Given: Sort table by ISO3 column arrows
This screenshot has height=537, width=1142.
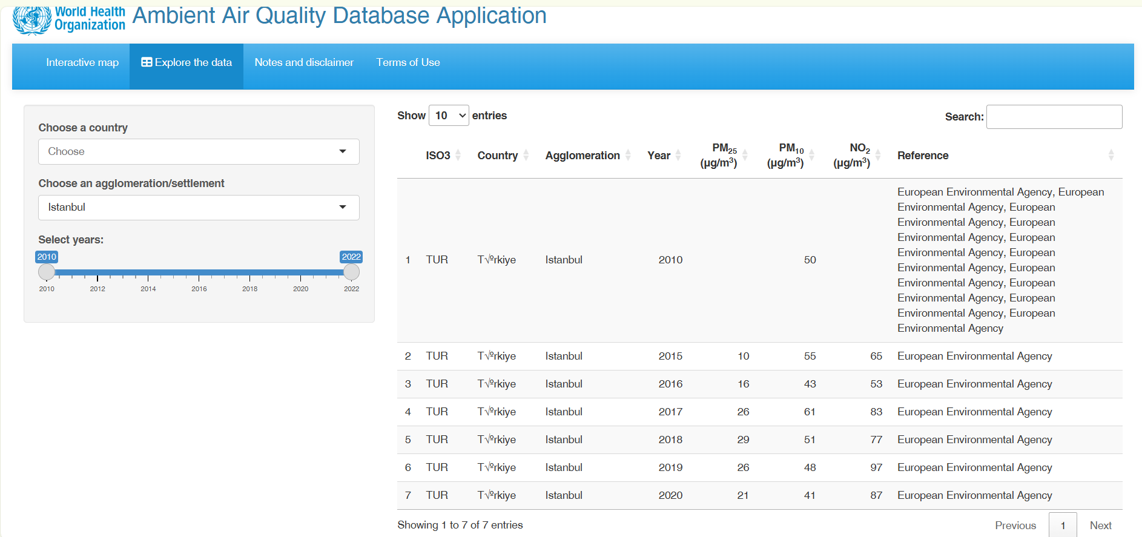Looking at the screenshot, I should [458, 156].
